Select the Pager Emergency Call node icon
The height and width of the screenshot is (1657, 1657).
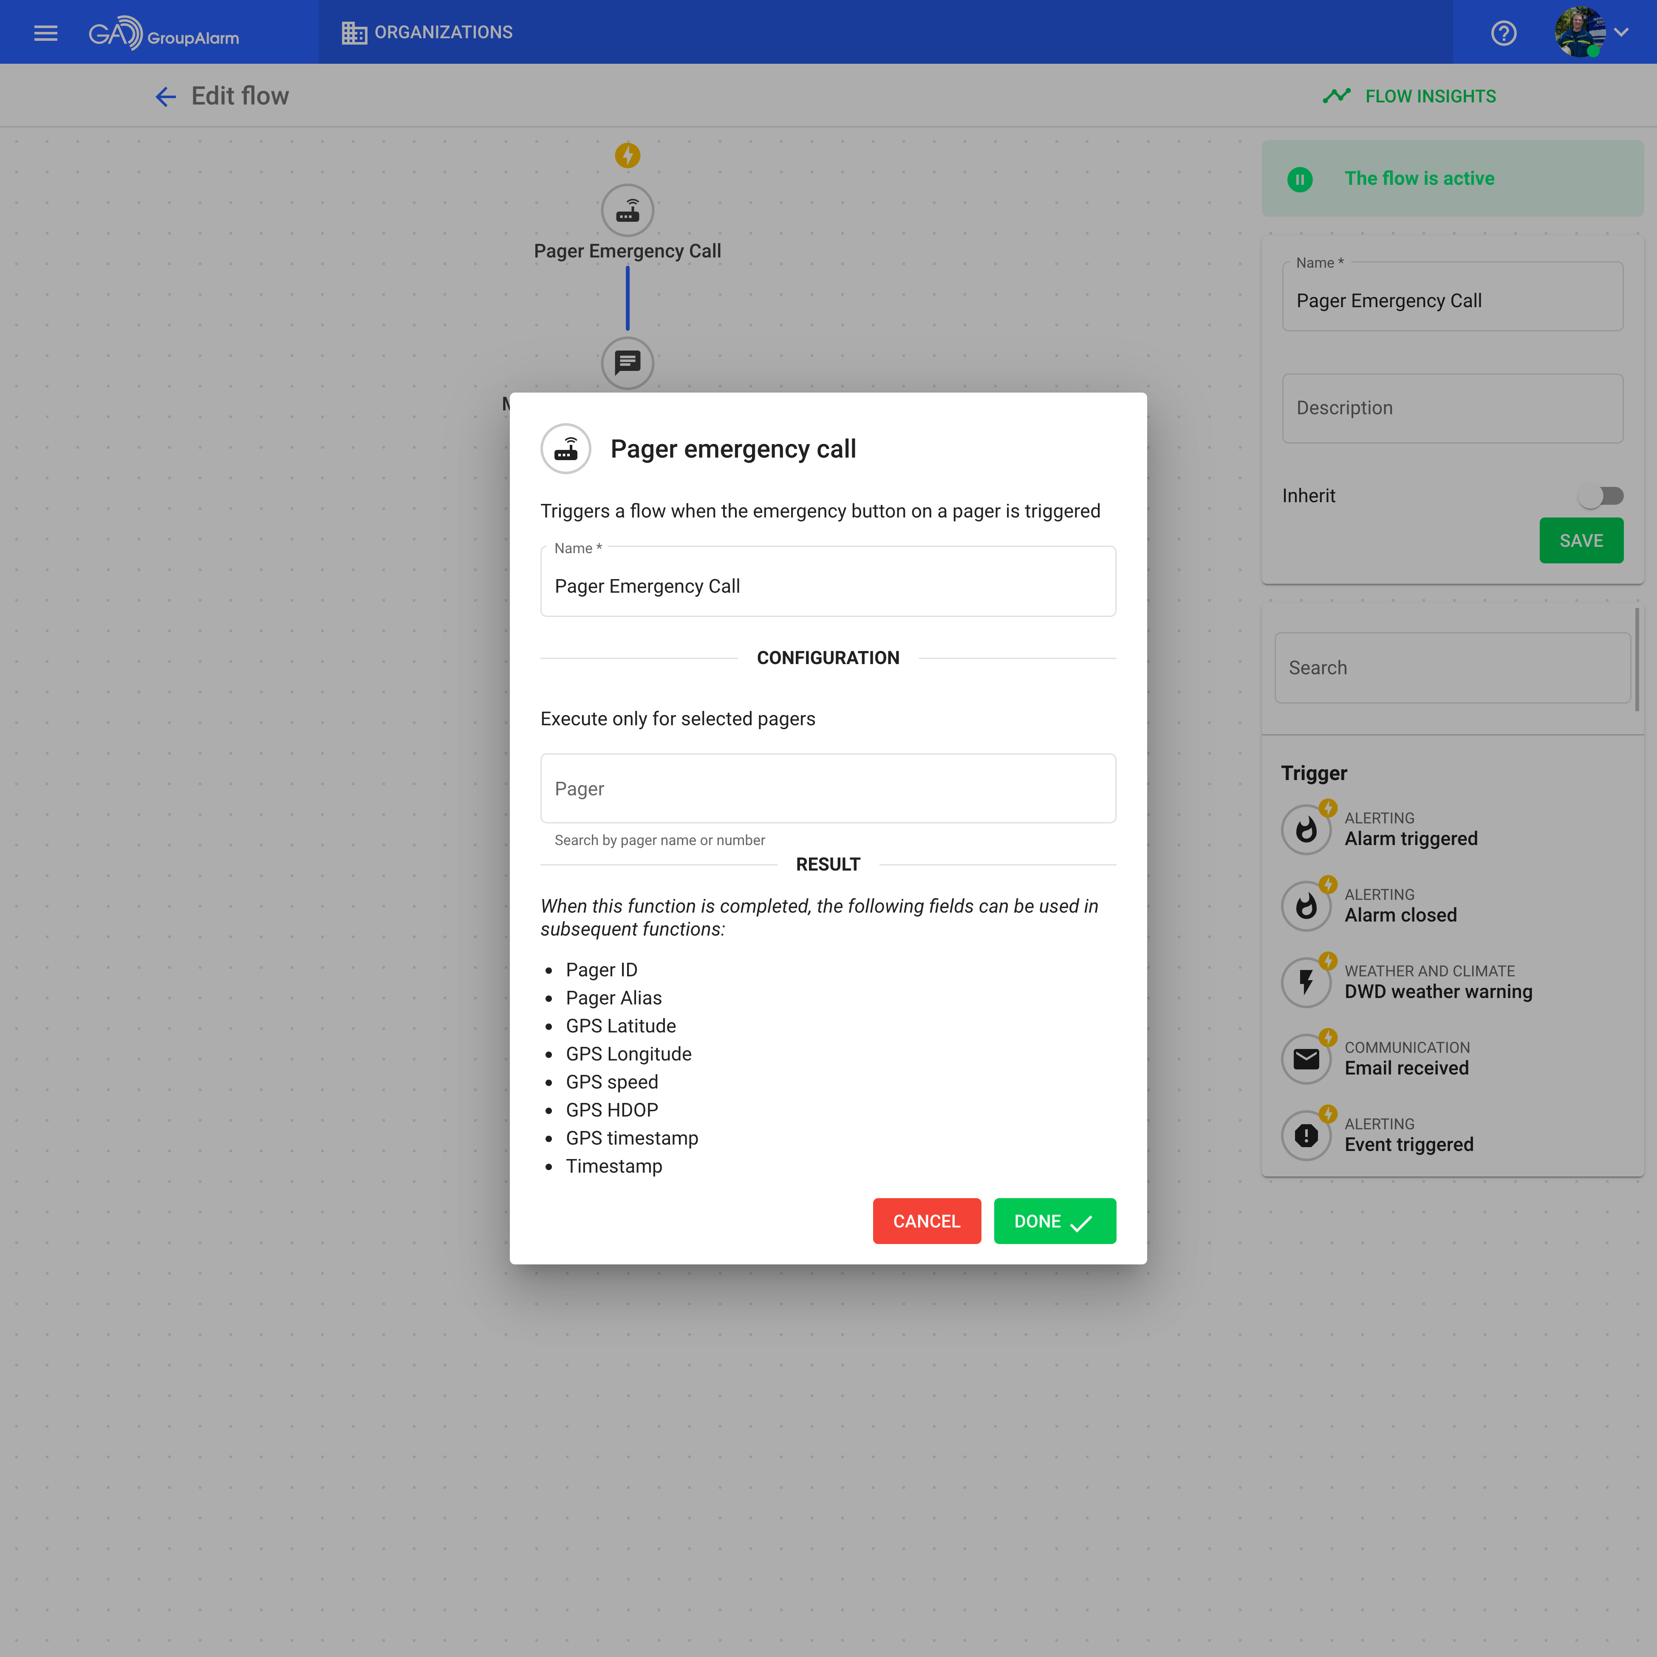tap(627, 210)
